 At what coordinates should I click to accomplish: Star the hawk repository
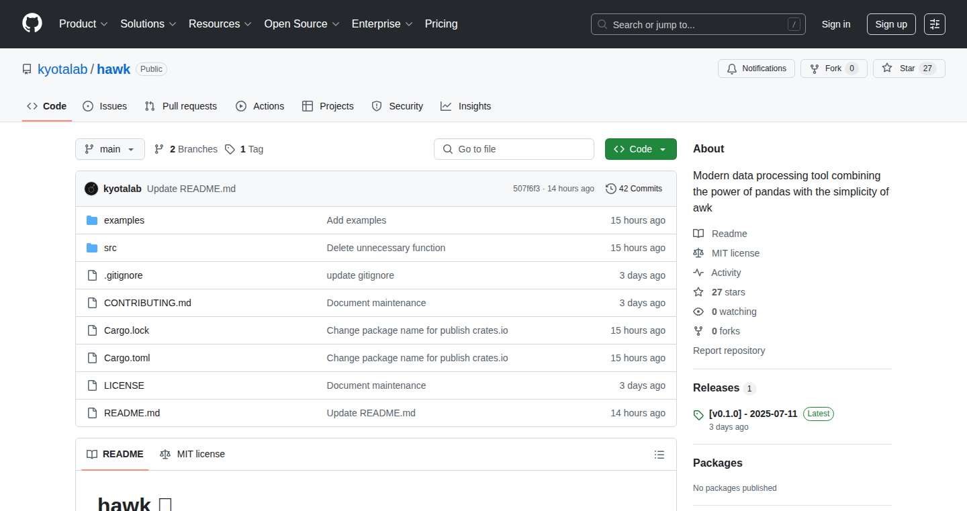pyautogui.click(x=909, y=68)
